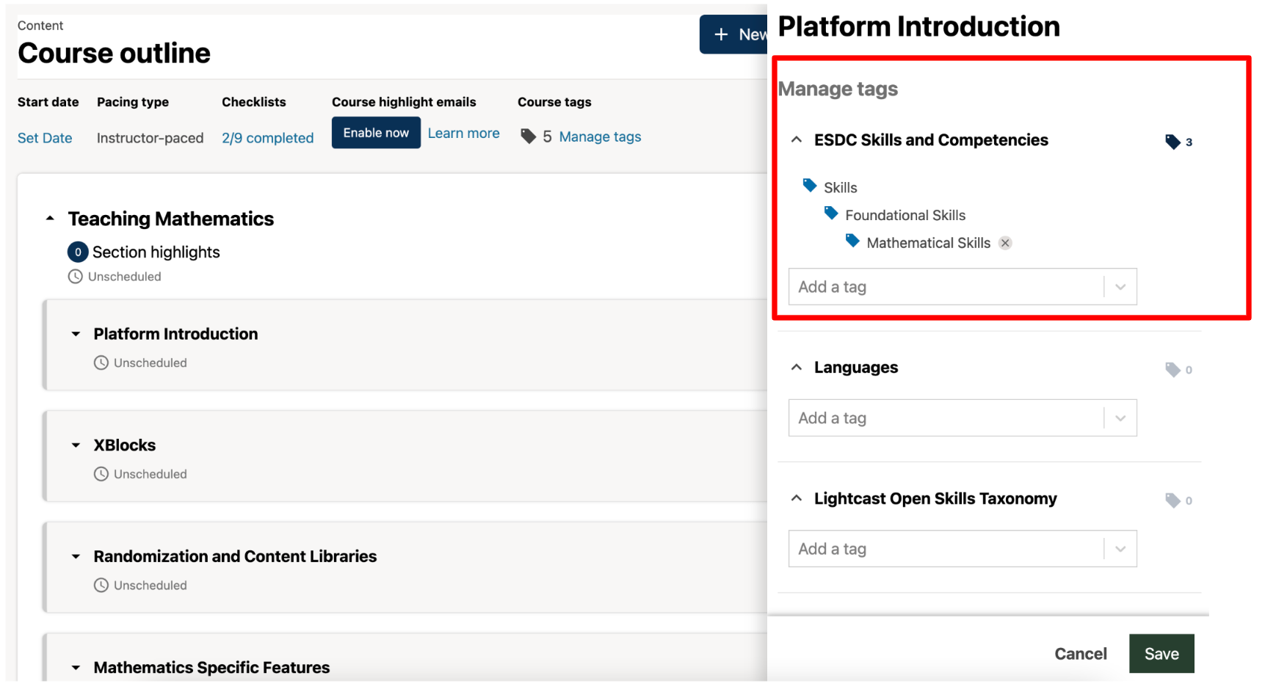Click the clock icon under Platform Introduction
The height and width of the screenshot is (692, 1265).
click(101, 363)
